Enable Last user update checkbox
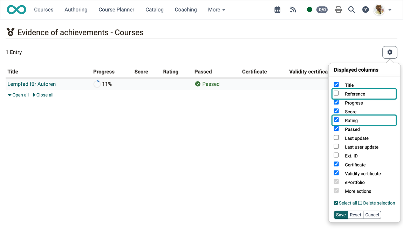The width and height of the screenshot is (403, 230). 336,146
